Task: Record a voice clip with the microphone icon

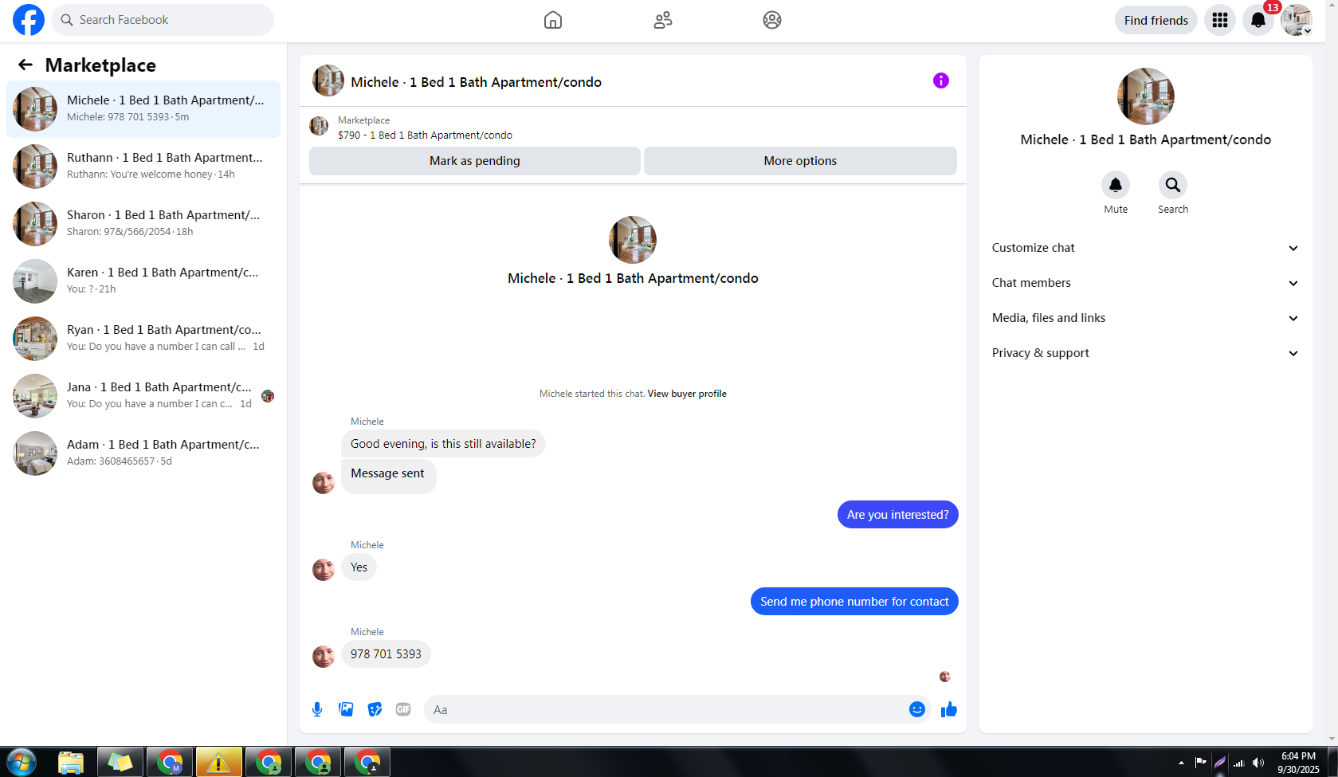Action: (x=317, y=709)
